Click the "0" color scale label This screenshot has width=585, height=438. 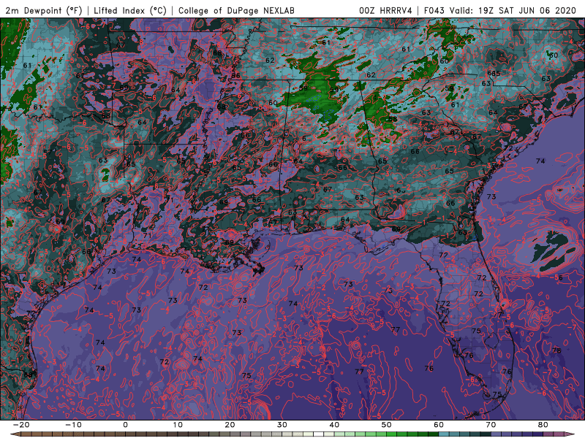[x=125, y=425]
